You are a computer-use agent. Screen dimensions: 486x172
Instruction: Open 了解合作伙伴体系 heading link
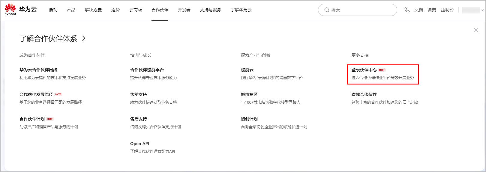coord(48,38)
